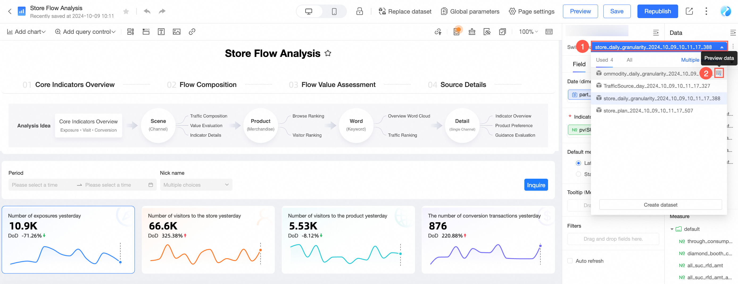Select the first Default measure radio option
This screenshot has height=284, width=738.
click(578, 163)
